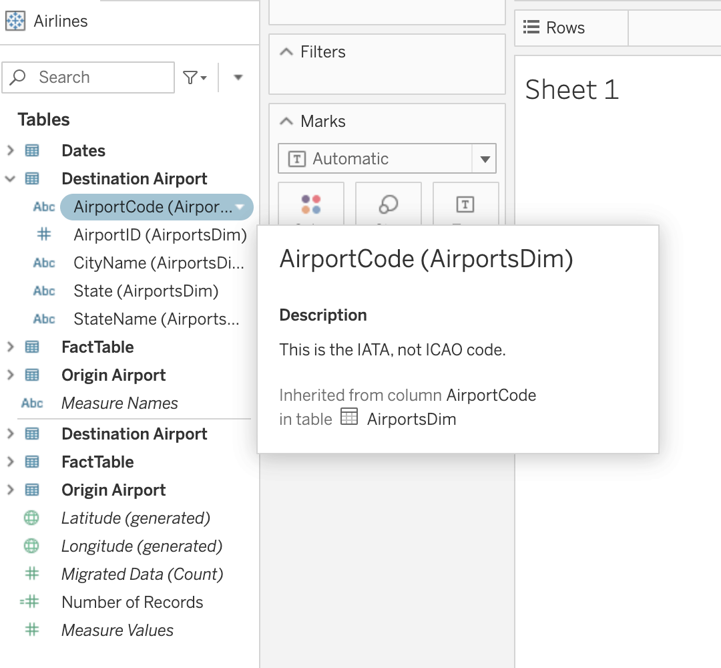
Task: Click the calculated field icon for Number of Records
Action: click(30, 603)
